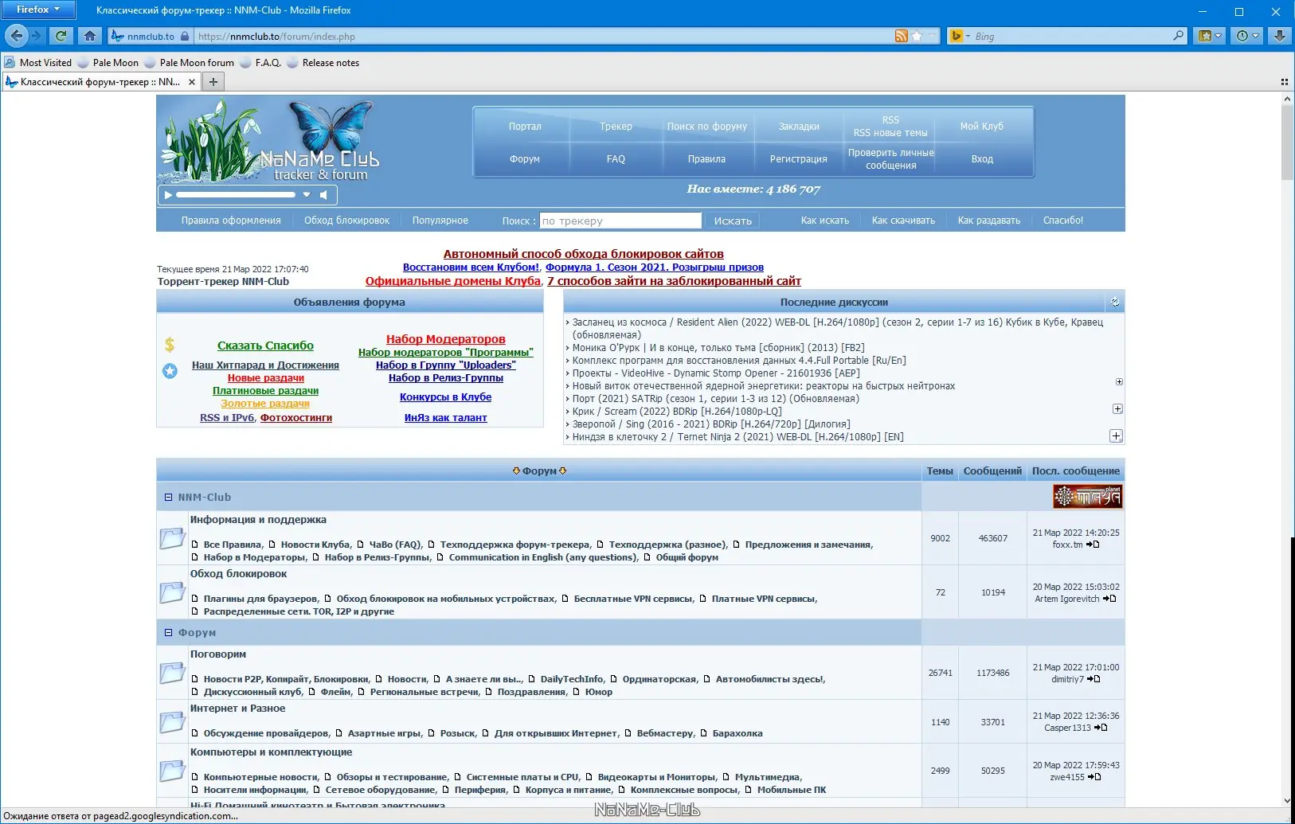1295x824 pixels.
Task: Play audio in the header player
Action: click(168, 194)
